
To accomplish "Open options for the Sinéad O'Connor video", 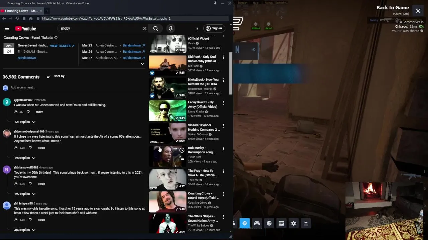I will [223, 126].
